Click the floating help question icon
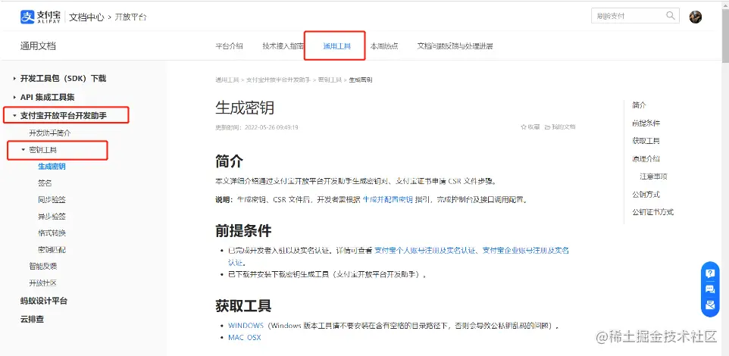This screenshot has width=729, height=356. tap(710, 273)
